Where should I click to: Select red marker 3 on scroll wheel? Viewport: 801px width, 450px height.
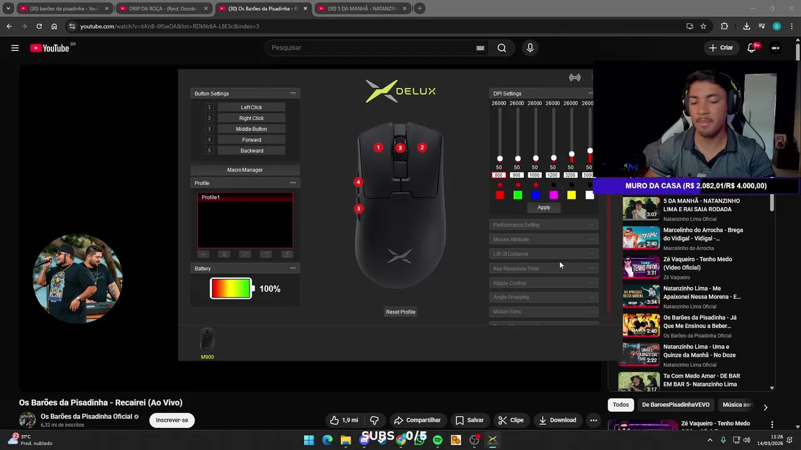click(400, 147)
